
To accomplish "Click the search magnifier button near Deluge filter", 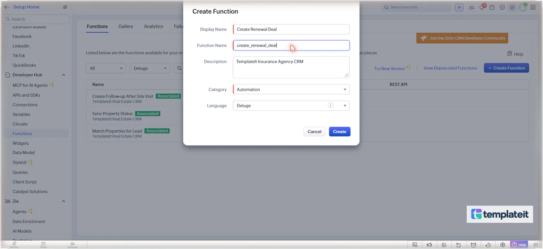I will tap(179, 68).
